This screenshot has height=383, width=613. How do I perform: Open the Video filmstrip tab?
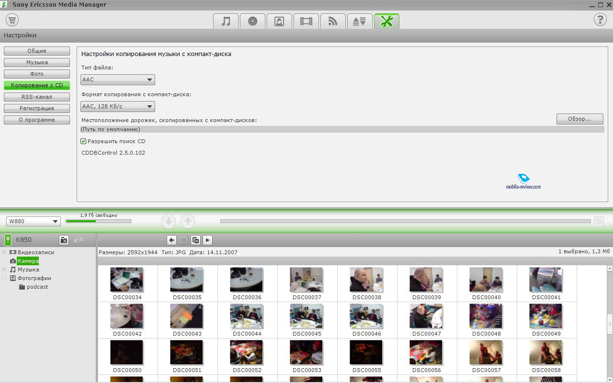(x=306, y=21)
